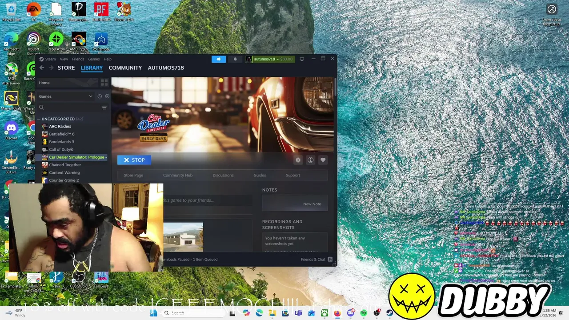Viewport: 569px width, 320px height.
Task: Toggle favorite with the heart icon
Action: pos(323,160)
